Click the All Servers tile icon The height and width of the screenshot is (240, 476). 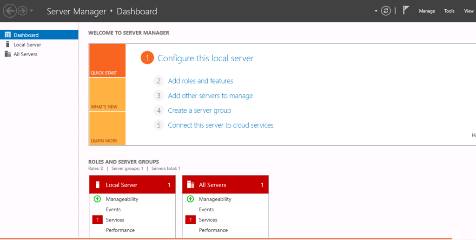(191, 185)
